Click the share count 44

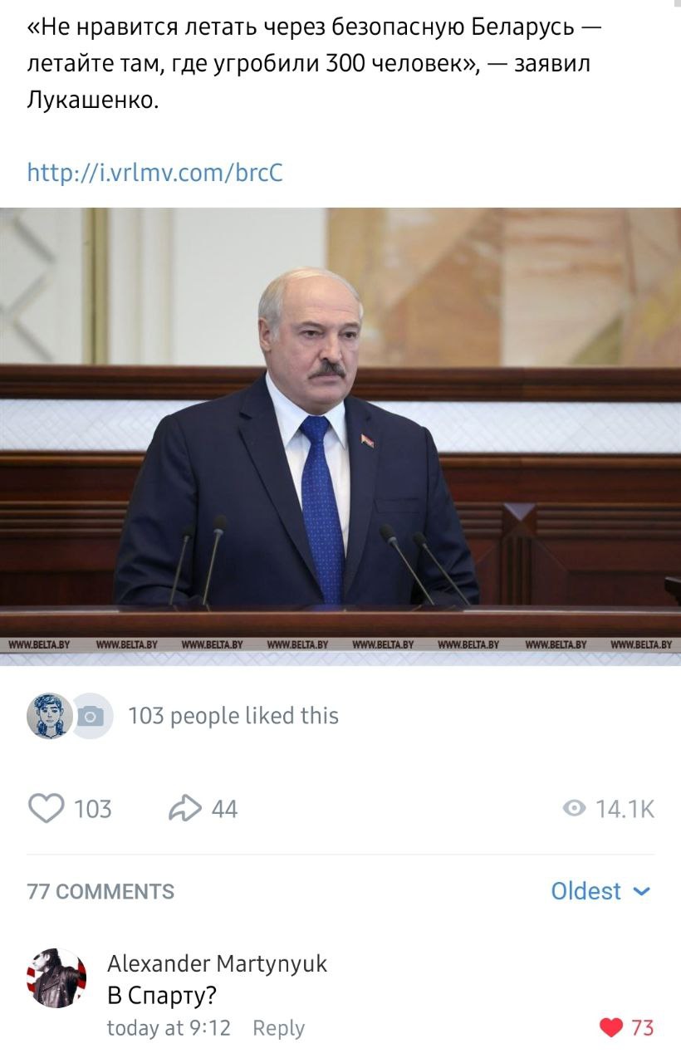point(224,809)
